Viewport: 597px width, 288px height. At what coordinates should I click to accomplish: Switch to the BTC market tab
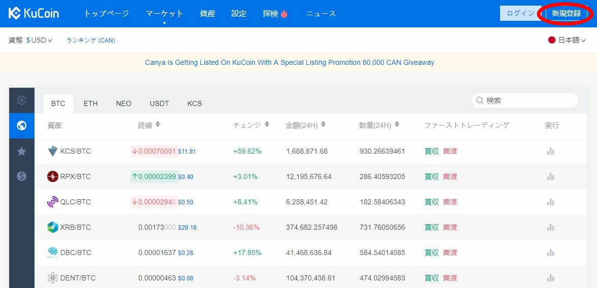pyautogui.click(x=58, y=103)
